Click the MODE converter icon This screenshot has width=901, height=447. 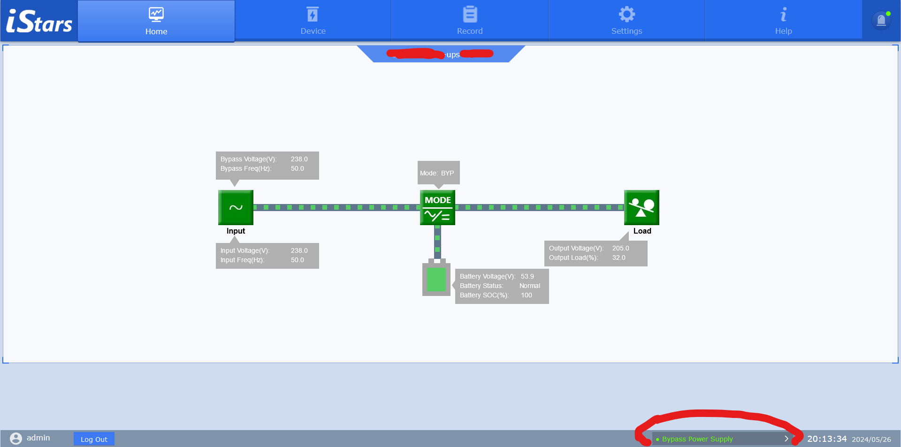pos(437,207)
